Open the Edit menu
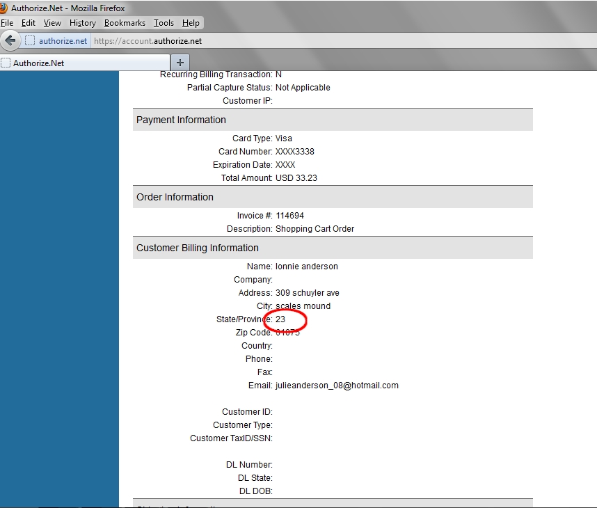The image size is (597, 508). pyautogui.click(x=28, y=23)
